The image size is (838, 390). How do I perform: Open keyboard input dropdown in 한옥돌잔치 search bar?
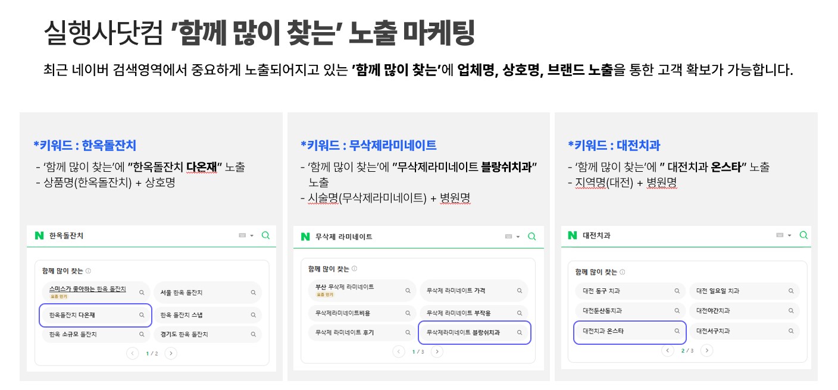(x=246, y=236)
